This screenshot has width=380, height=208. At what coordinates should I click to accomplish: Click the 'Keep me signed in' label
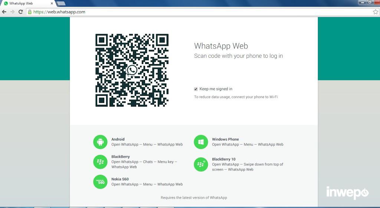(216, 89)
